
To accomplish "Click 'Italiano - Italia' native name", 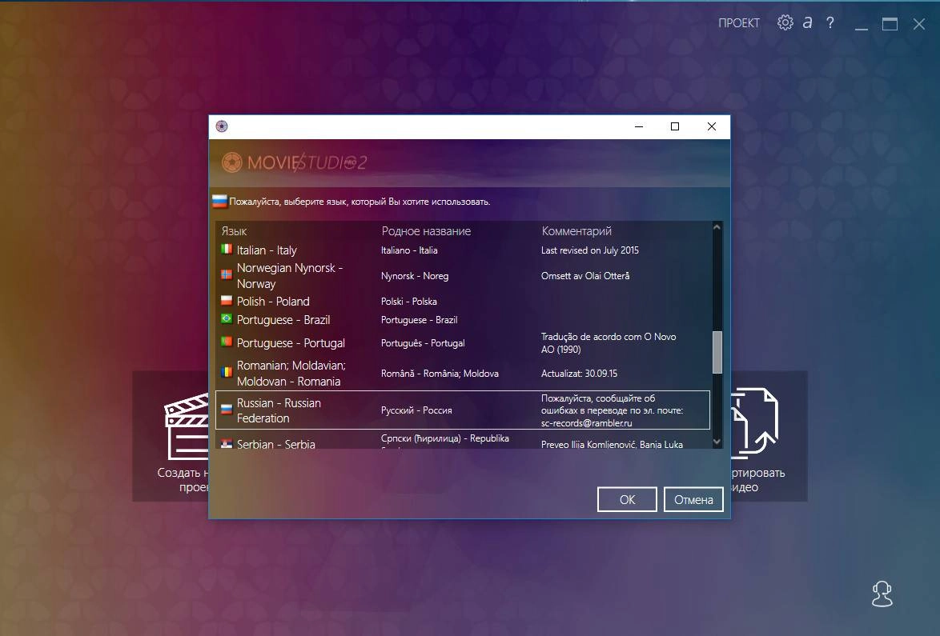I will 409,250.
